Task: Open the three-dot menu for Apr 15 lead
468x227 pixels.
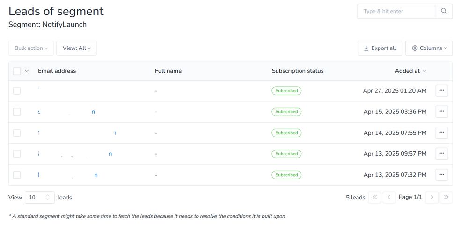Action: [x=442, y=112]
